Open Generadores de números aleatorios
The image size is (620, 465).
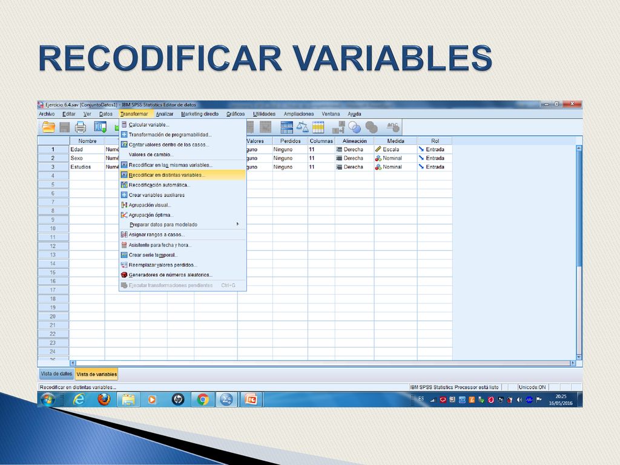[x=183, y=275]
